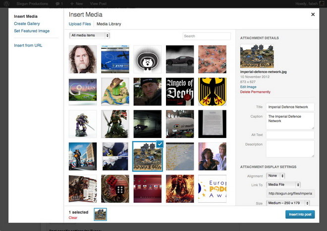Open the Link To Media File dropdown
The width and height of the screenshot is (327, 231).
point(283,185)
